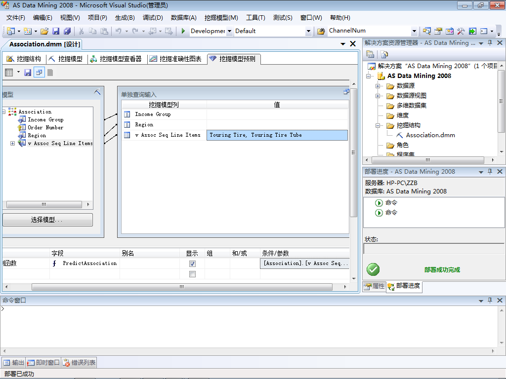Open the Development configuration dropdown
Image resolution: width=506 pixels, height=379 pixels.
pyautogui.click(x=229, y=31)
